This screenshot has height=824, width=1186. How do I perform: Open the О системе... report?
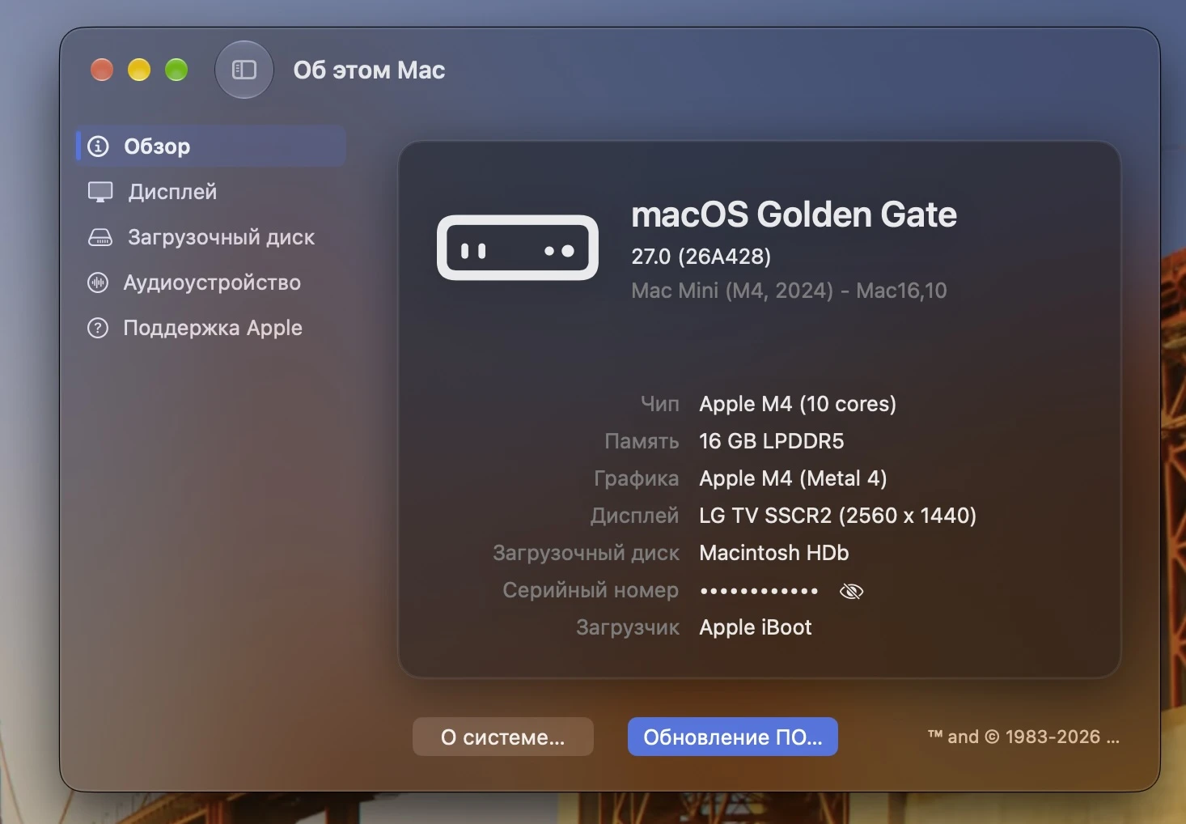[x=503, y=737]
